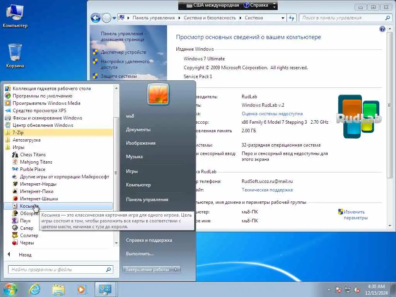396x297 pixels.
Task: Open recent pages dropdown beside navigation arrows
Action: coord(114,18)
